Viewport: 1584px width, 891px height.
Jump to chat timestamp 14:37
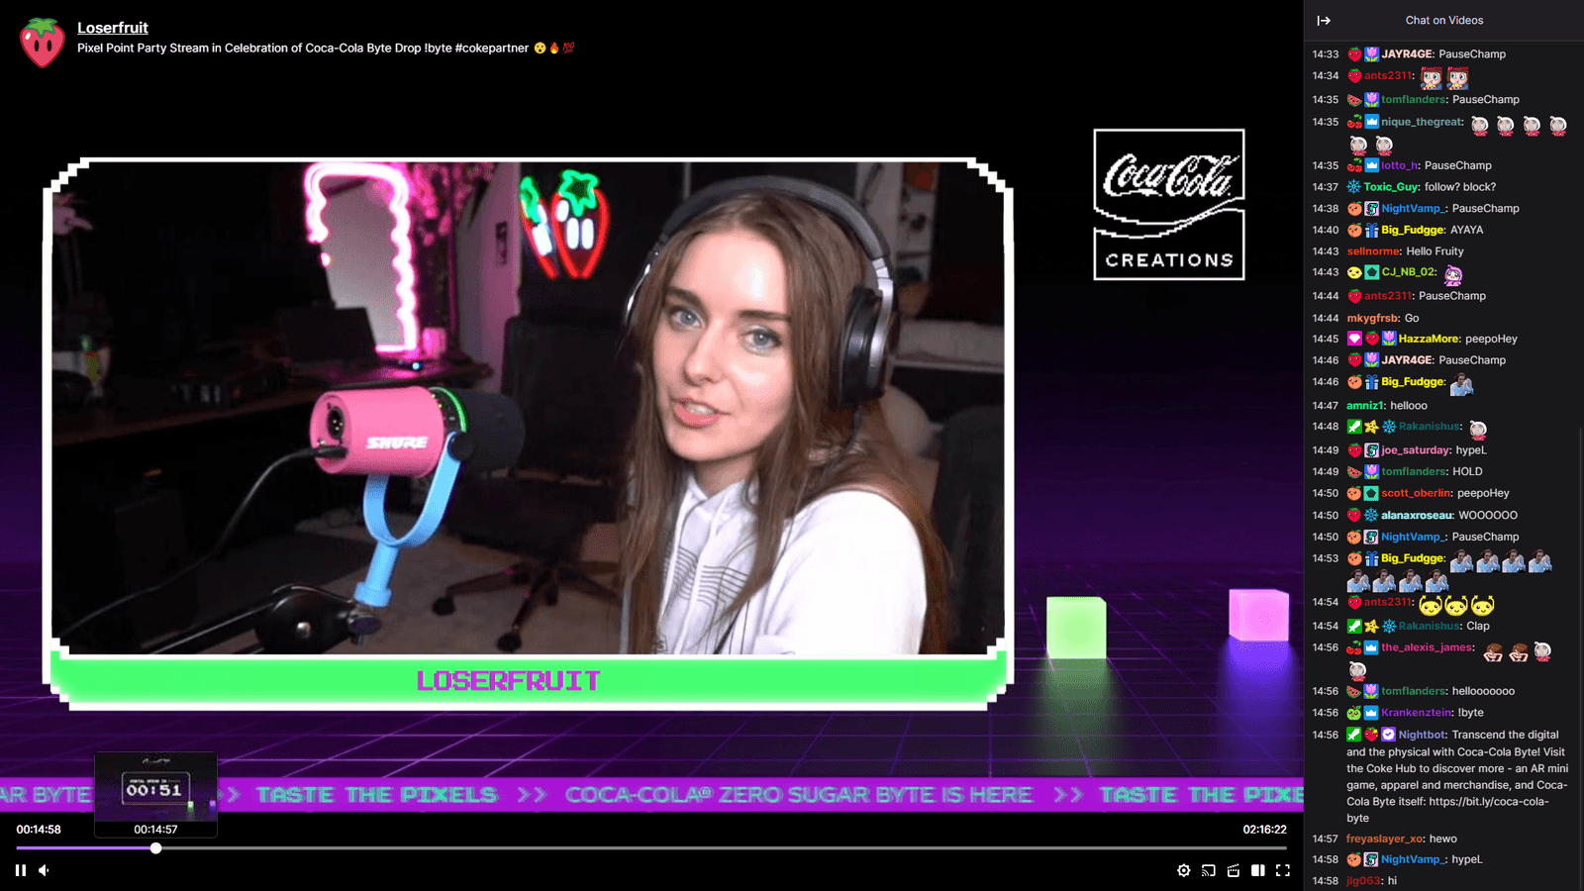click(x=1326, y=187)
